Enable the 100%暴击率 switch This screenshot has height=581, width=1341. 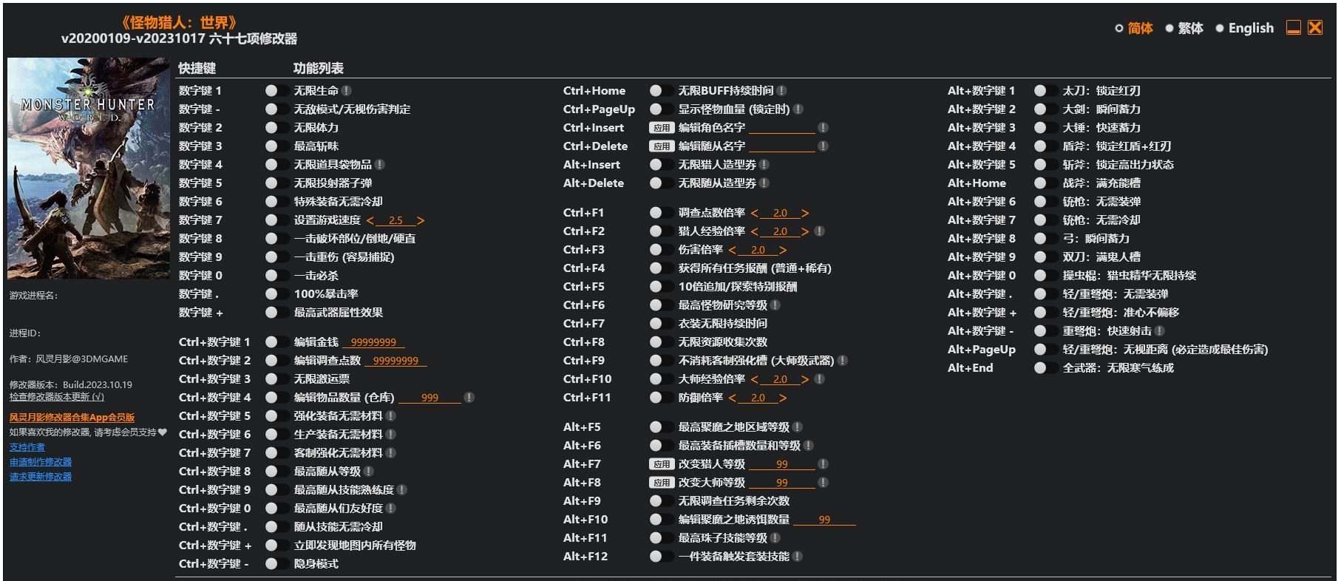click(277, 294)
